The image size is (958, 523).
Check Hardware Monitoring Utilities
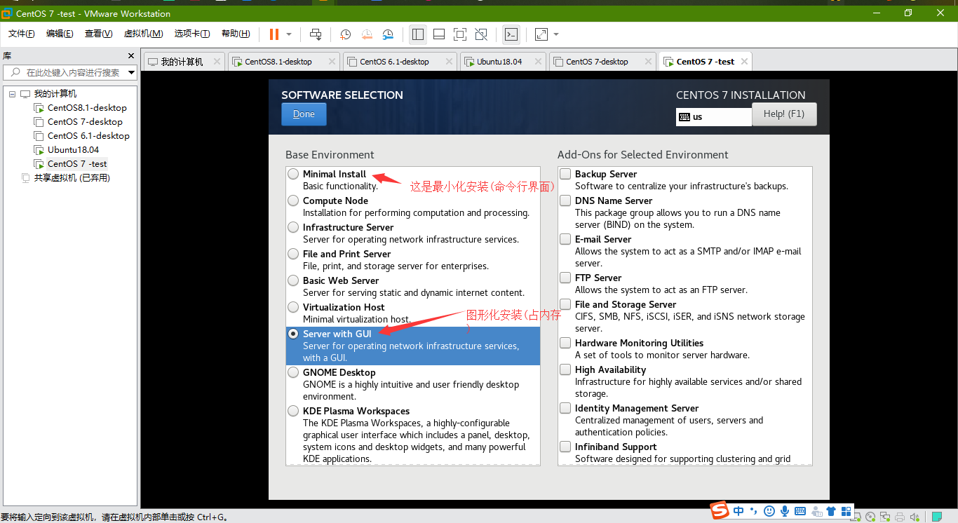tap(565, 342)
